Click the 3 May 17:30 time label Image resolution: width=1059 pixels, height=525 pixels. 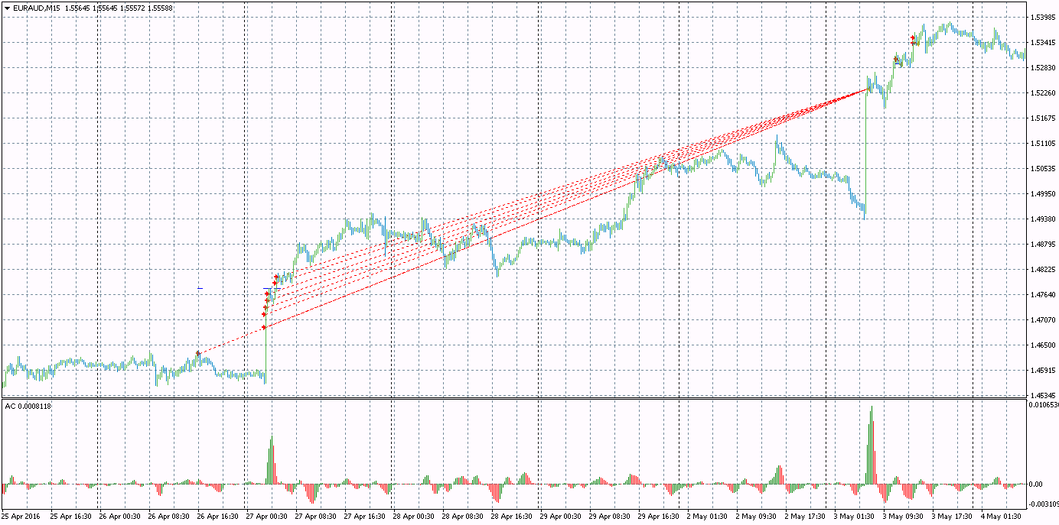point(952,517)
